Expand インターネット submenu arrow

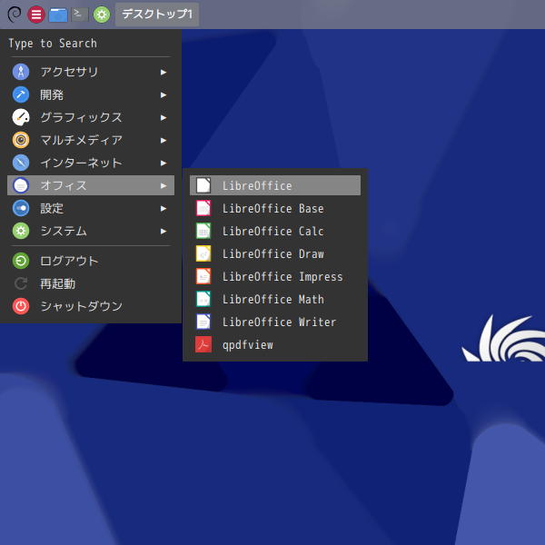pos(163,163)
